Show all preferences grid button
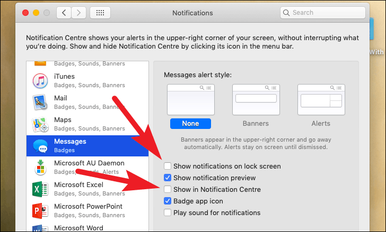The width and height of the screenshot is (386, 232). pyautogui.click(x=100, y=13)
